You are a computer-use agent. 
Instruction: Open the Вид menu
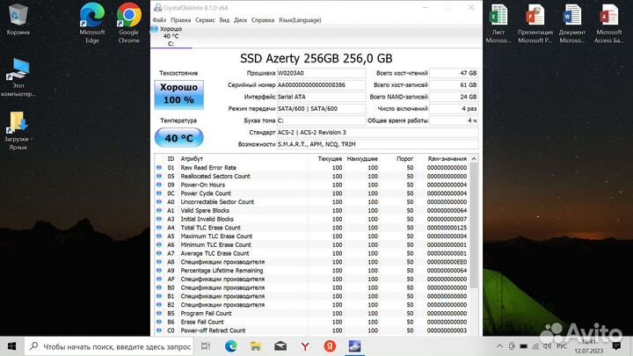coord(224,19)
